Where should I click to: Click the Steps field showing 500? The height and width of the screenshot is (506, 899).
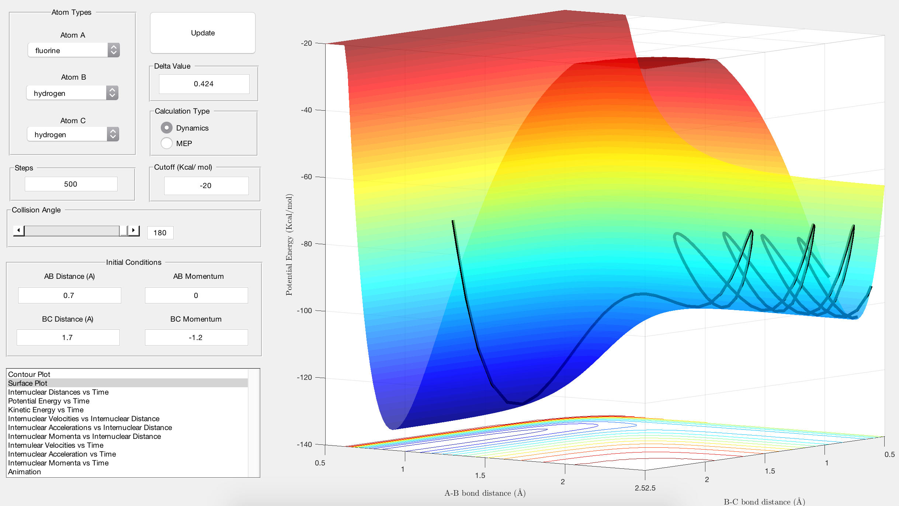71,184
